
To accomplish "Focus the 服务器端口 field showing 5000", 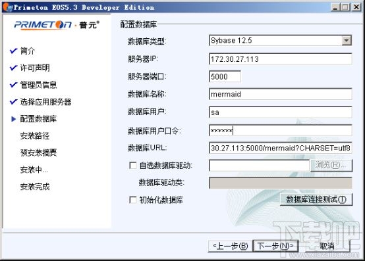I will [225, 76].
